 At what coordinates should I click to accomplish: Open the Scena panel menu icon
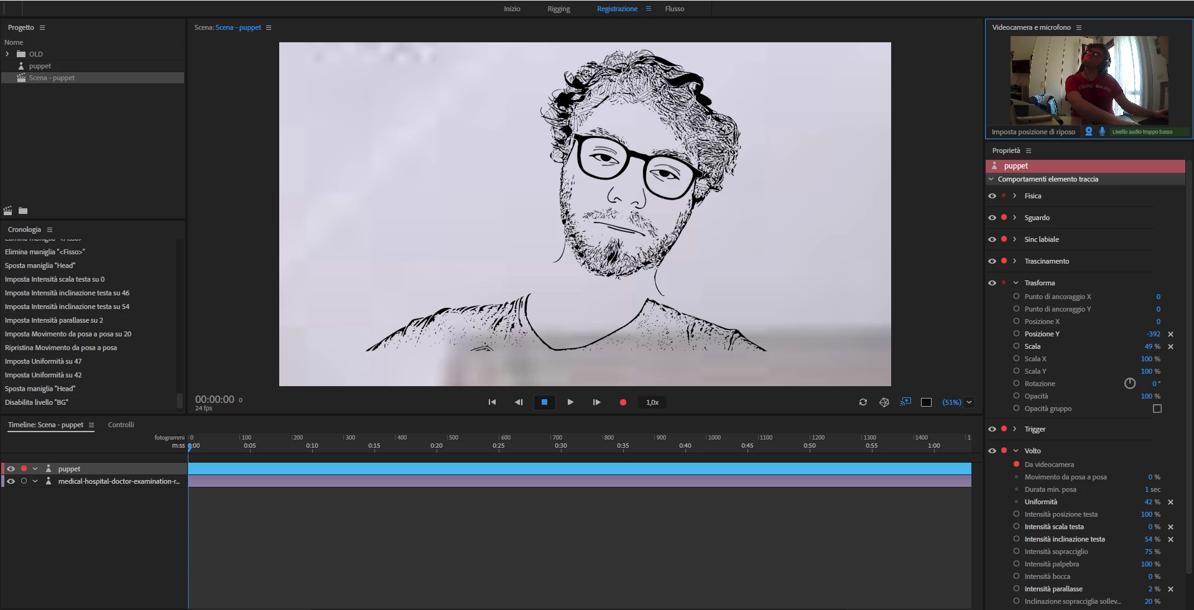(x=269, y=27)
